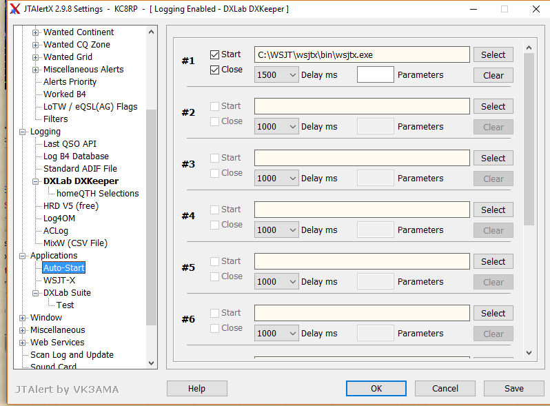Screen dimensions: 550x406
Task: Tick the #3 Start checkbox
Action: click(214, 158)
